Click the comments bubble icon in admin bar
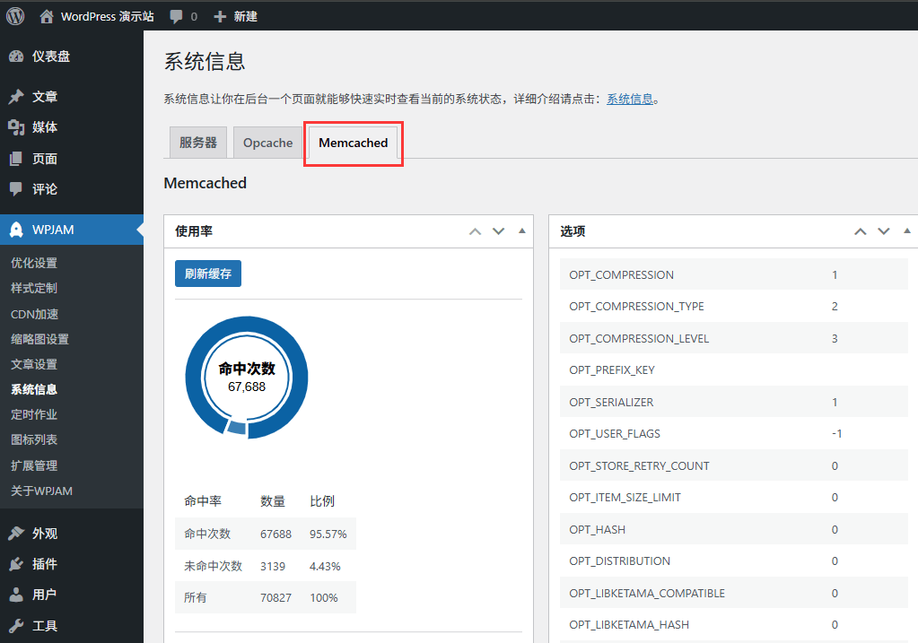 pyautogui.click(x=177, y=16)
